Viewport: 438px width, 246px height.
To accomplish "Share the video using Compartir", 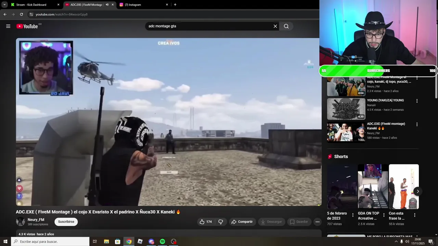I will tap(242, 222).
